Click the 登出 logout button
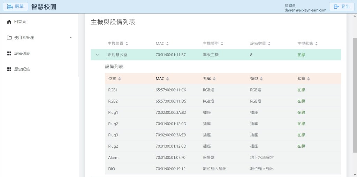 tap(341, 7)
